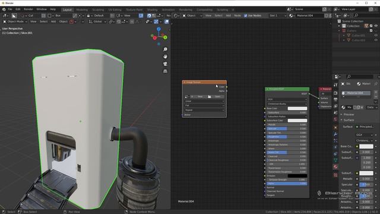
Task: Open the Tool properties tab icon
Action: [335, 85]
